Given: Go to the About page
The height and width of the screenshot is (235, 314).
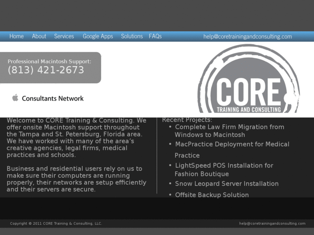Looking at the screenshot, I should coord(39,36).
